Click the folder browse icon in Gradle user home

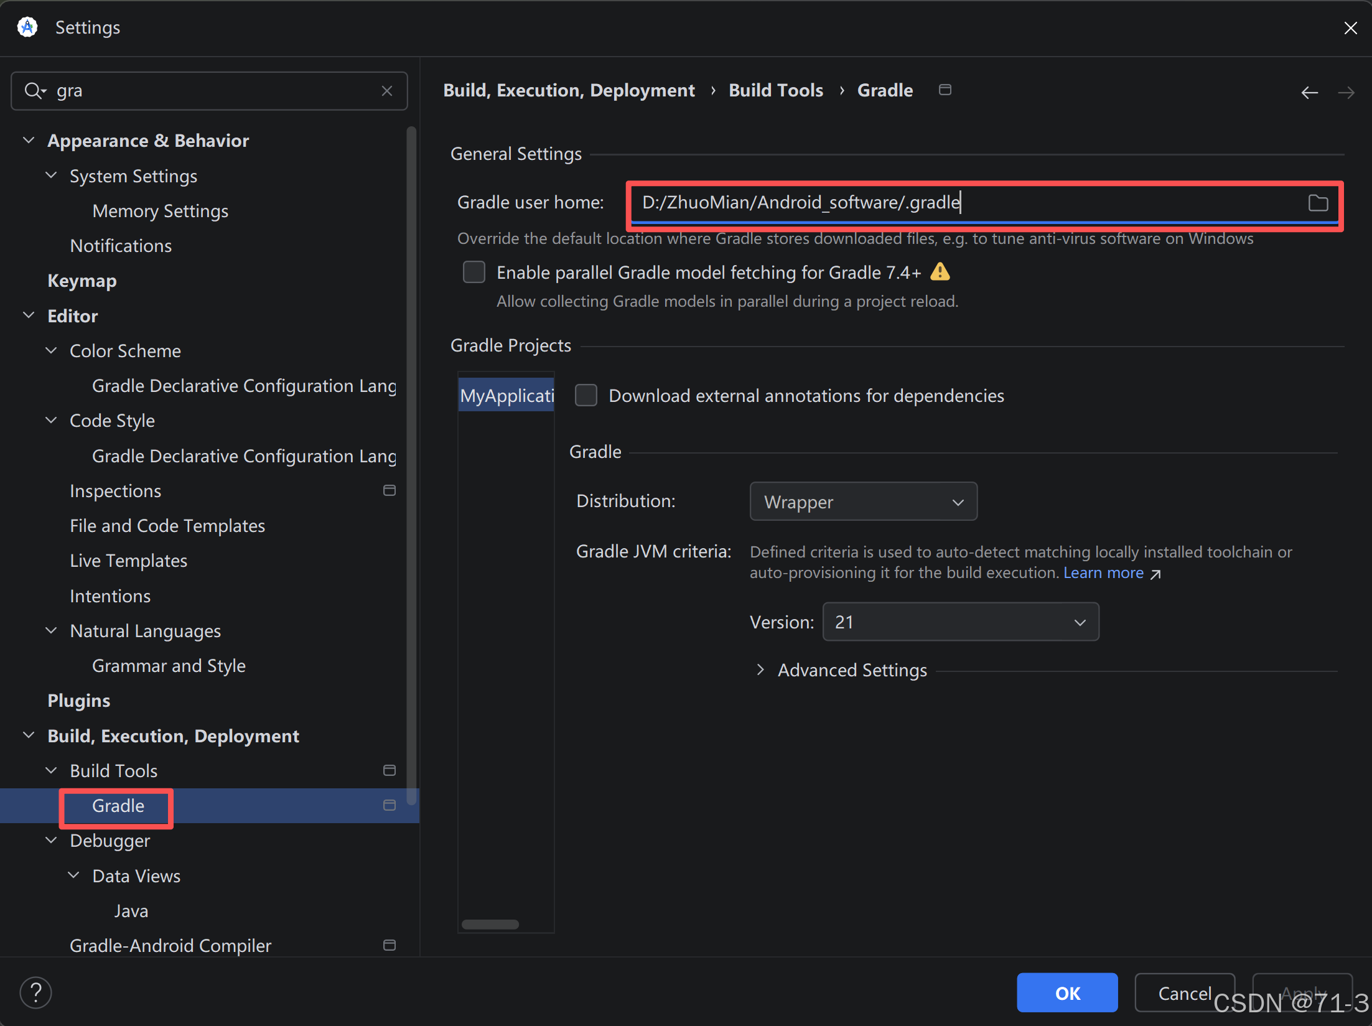point(1317,203)
